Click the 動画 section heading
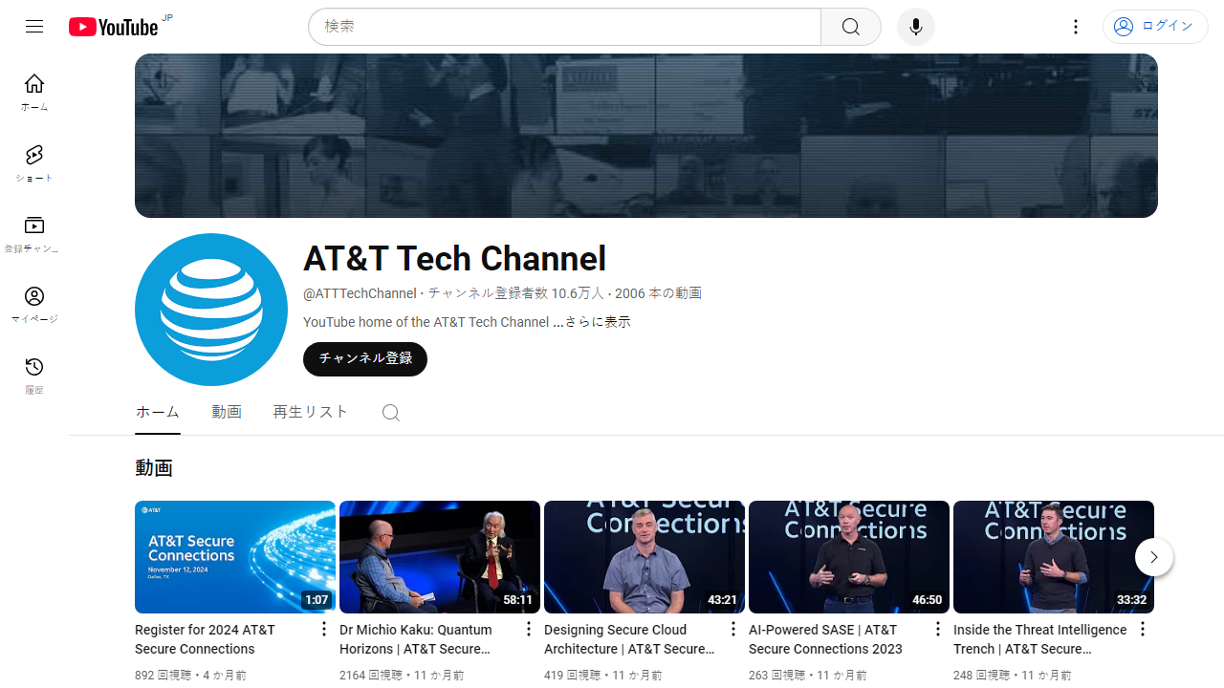The image size is (1224, 688). (154, 467)
